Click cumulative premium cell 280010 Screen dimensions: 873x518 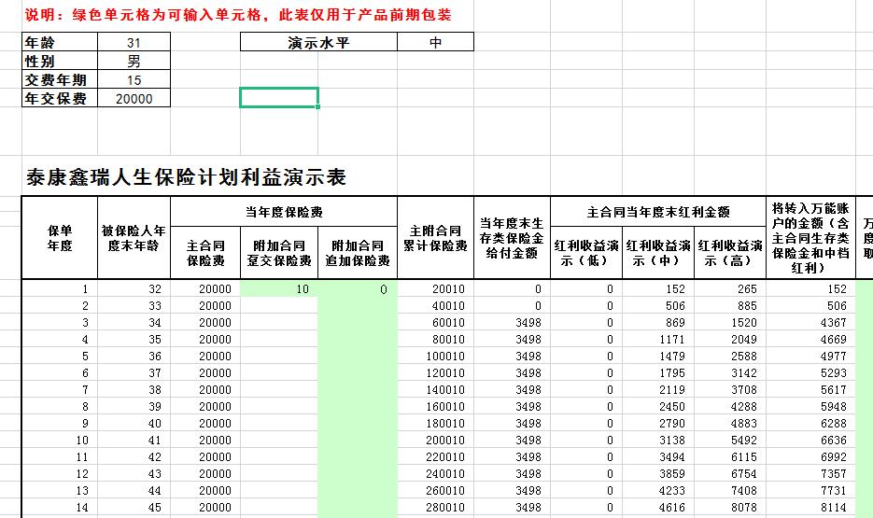coord(435,507)
